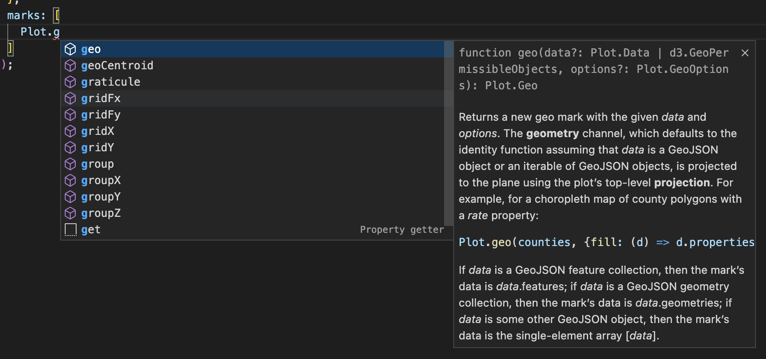Click the cube icon next to geoCentroid
The height and width of the screenshot is (359, 766).
(70, 66)
